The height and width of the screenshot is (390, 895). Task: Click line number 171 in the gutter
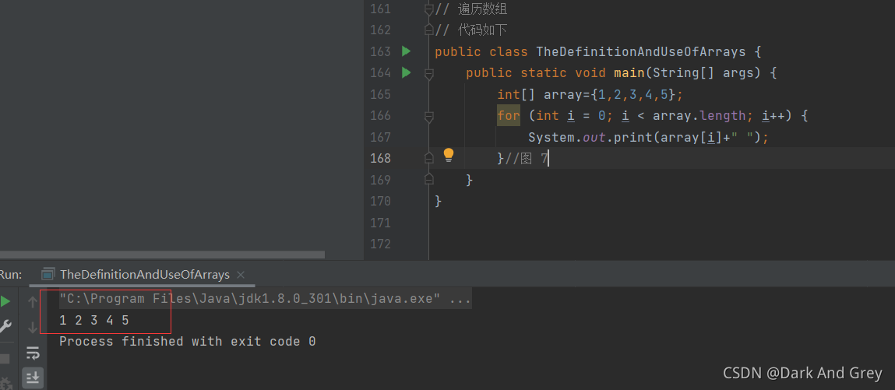(380, 223)
